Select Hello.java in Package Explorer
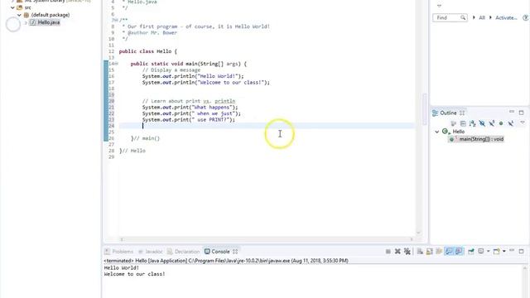This screenshot has height=298, width=530. tap(49, 22)
